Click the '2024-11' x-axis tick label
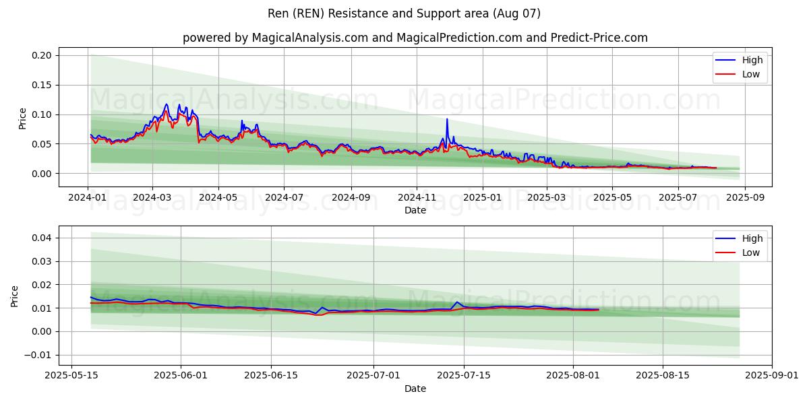The width and height of the screenshot is (809, 404). point(416,198)
